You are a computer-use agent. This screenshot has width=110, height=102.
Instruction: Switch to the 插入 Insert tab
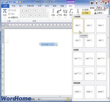[21, 6]
